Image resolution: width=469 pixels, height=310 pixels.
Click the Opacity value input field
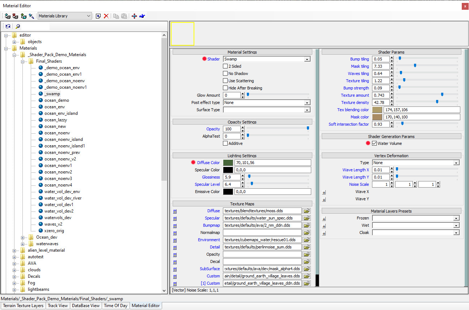pyautogui.click(x=232, y=129)
